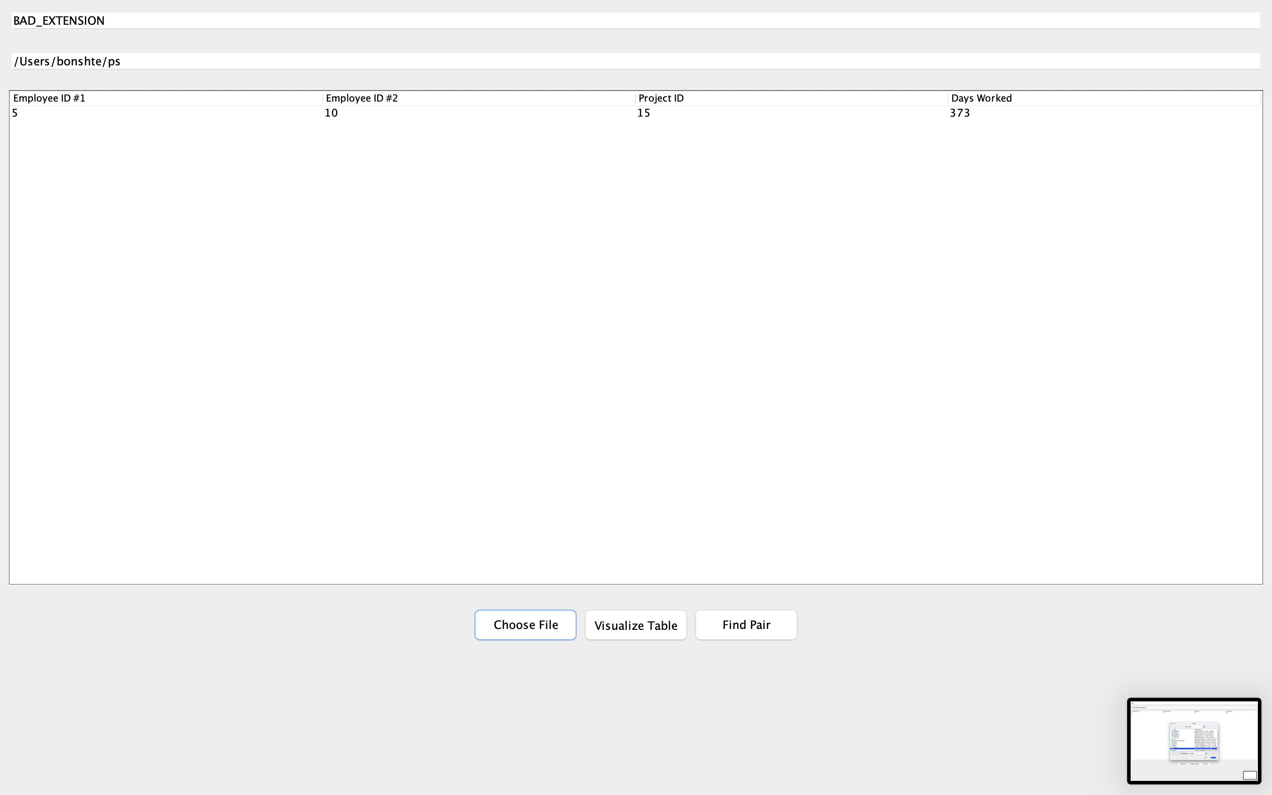1272x795 pixels.
Task: Place the cursor at the end of the path text
Action: pos(121,61)
